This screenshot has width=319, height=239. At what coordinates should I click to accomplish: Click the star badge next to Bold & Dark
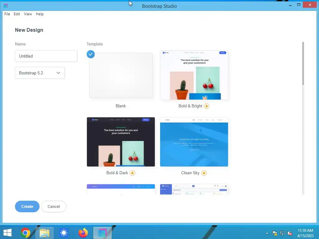(x=132, y=173)
